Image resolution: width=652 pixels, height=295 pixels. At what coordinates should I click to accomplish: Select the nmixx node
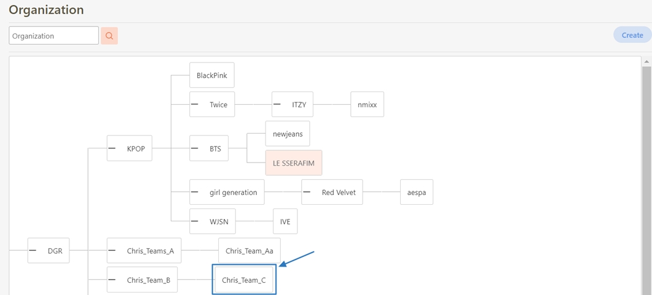(x=367, y=104)
